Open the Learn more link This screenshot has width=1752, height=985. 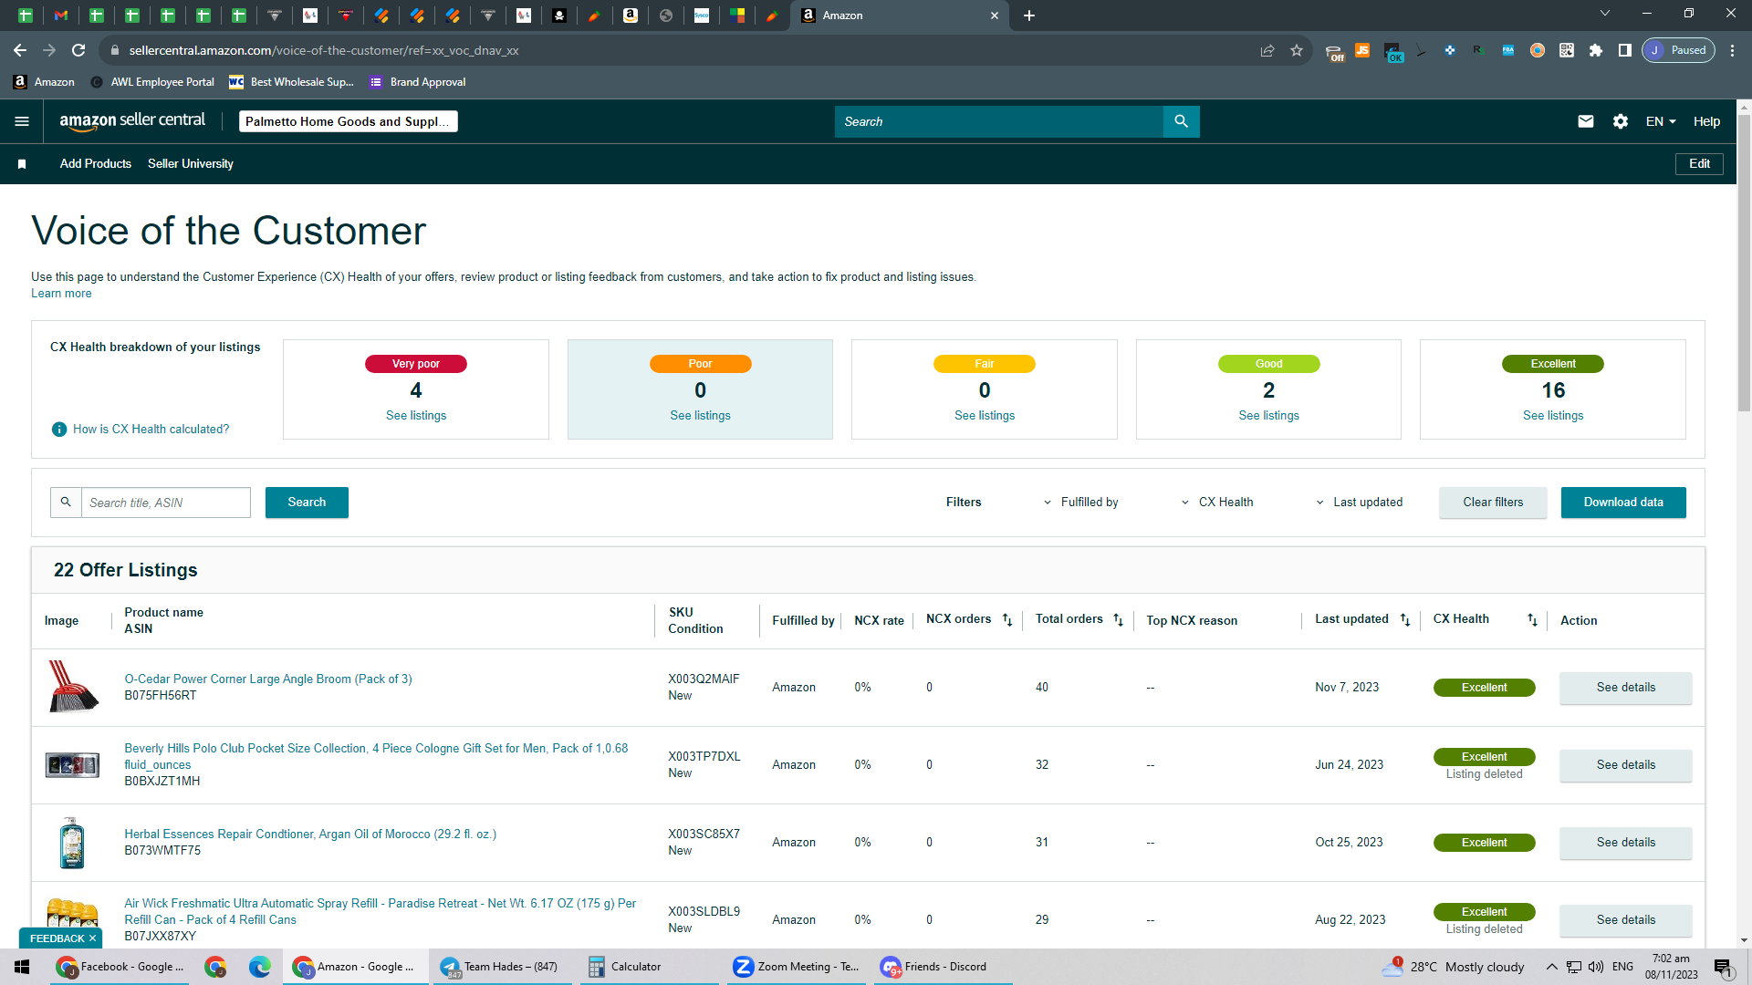coord(61,294)
